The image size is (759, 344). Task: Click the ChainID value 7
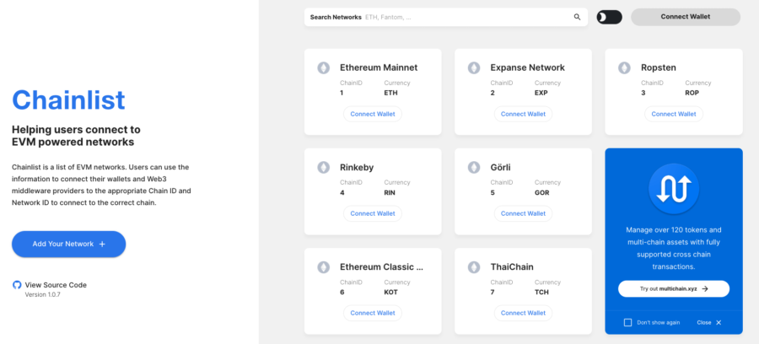coord(493,293)
